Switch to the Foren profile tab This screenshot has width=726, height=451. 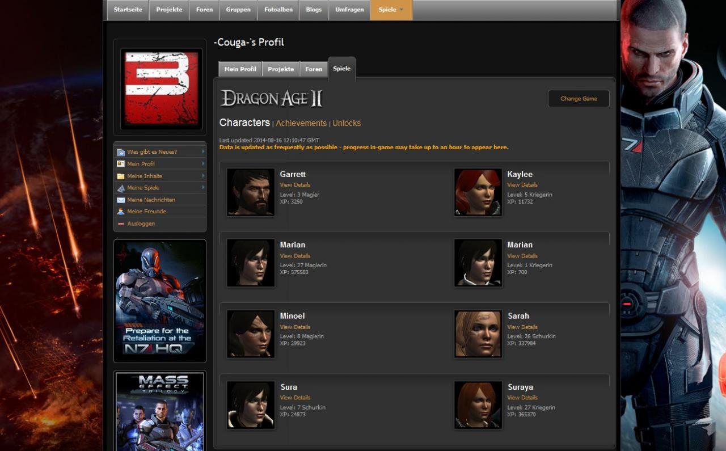point(314,69)
